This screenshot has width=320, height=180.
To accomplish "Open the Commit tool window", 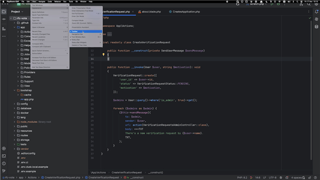I will [x=4, y=19].
